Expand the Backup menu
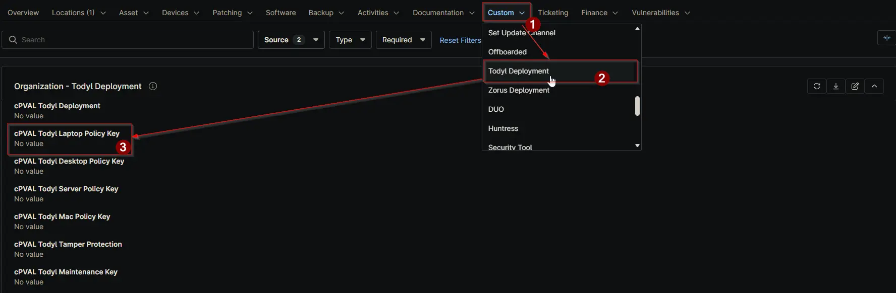The width and height of the screenshot is (896, 293). coord(326,13)
